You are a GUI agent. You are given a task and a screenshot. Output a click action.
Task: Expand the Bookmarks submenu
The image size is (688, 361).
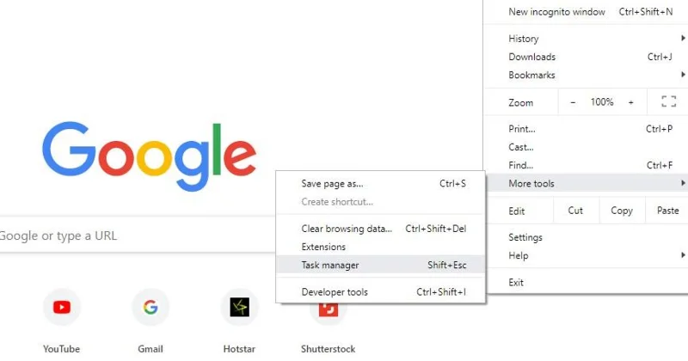[587, 75]
